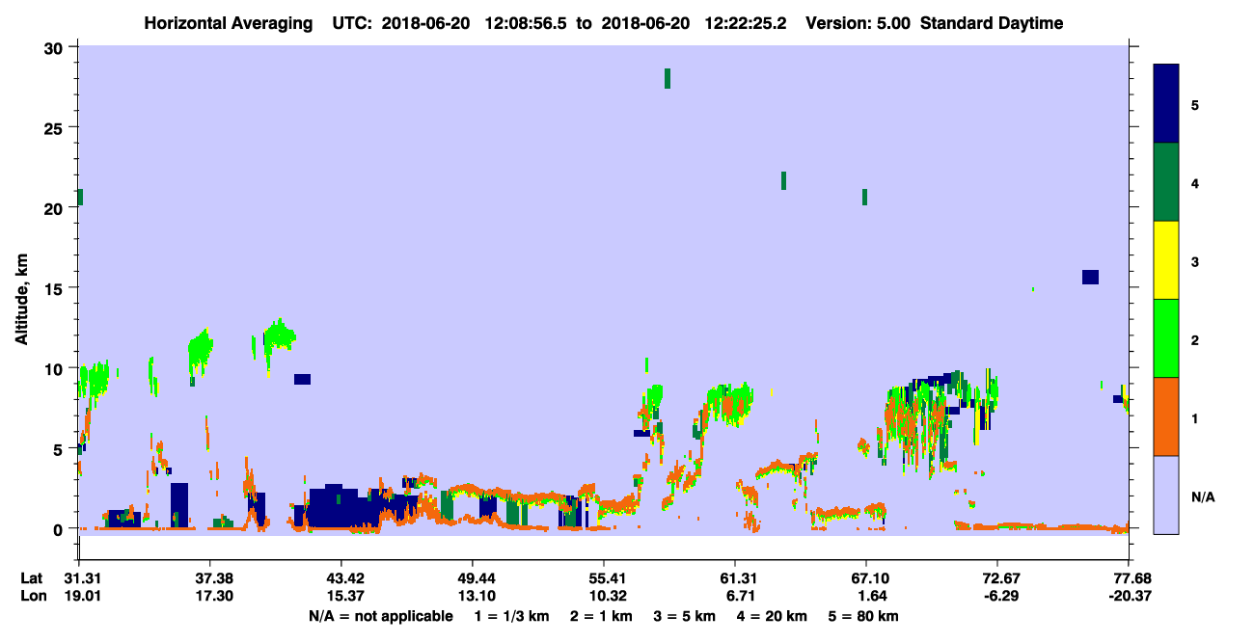The height and width of the screenshot is (643, 1254).
Task: Click the dark green colorbar segment labeled 4
Action: click(1166, 182)
